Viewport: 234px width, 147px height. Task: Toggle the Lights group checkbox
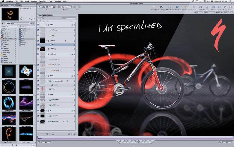pyautogui.click(x=38, y=25)
